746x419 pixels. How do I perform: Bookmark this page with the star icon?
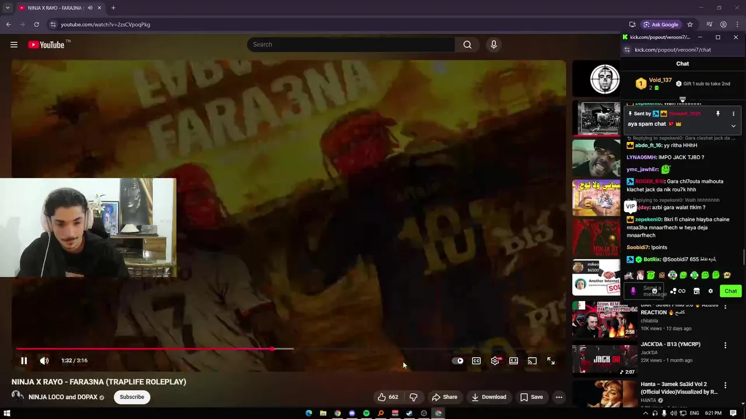(x=690, y=24)
